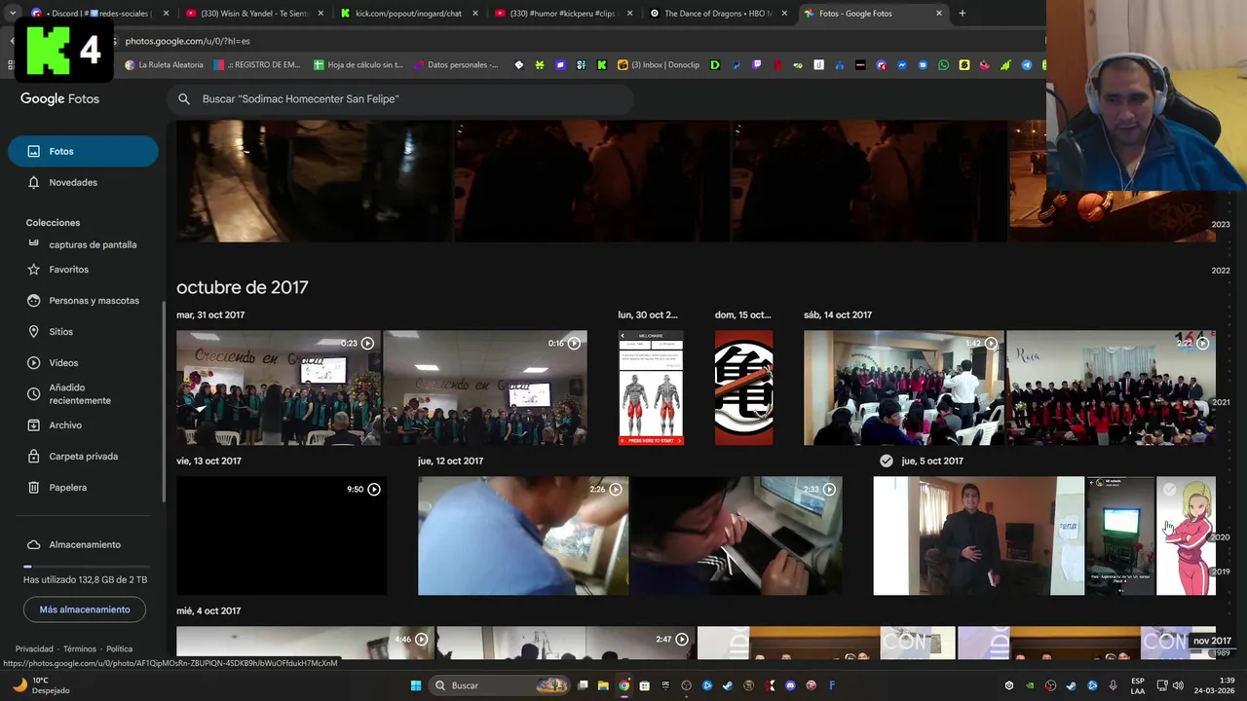This screenshot has height=701, width=1247.
Task: Open the 2:26 video from 12 oct 2017
Action: pyautogui.click(x=523, y=535)
